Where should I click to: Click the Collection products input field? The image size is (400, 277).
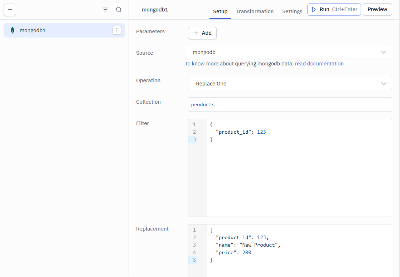(289, 104)
